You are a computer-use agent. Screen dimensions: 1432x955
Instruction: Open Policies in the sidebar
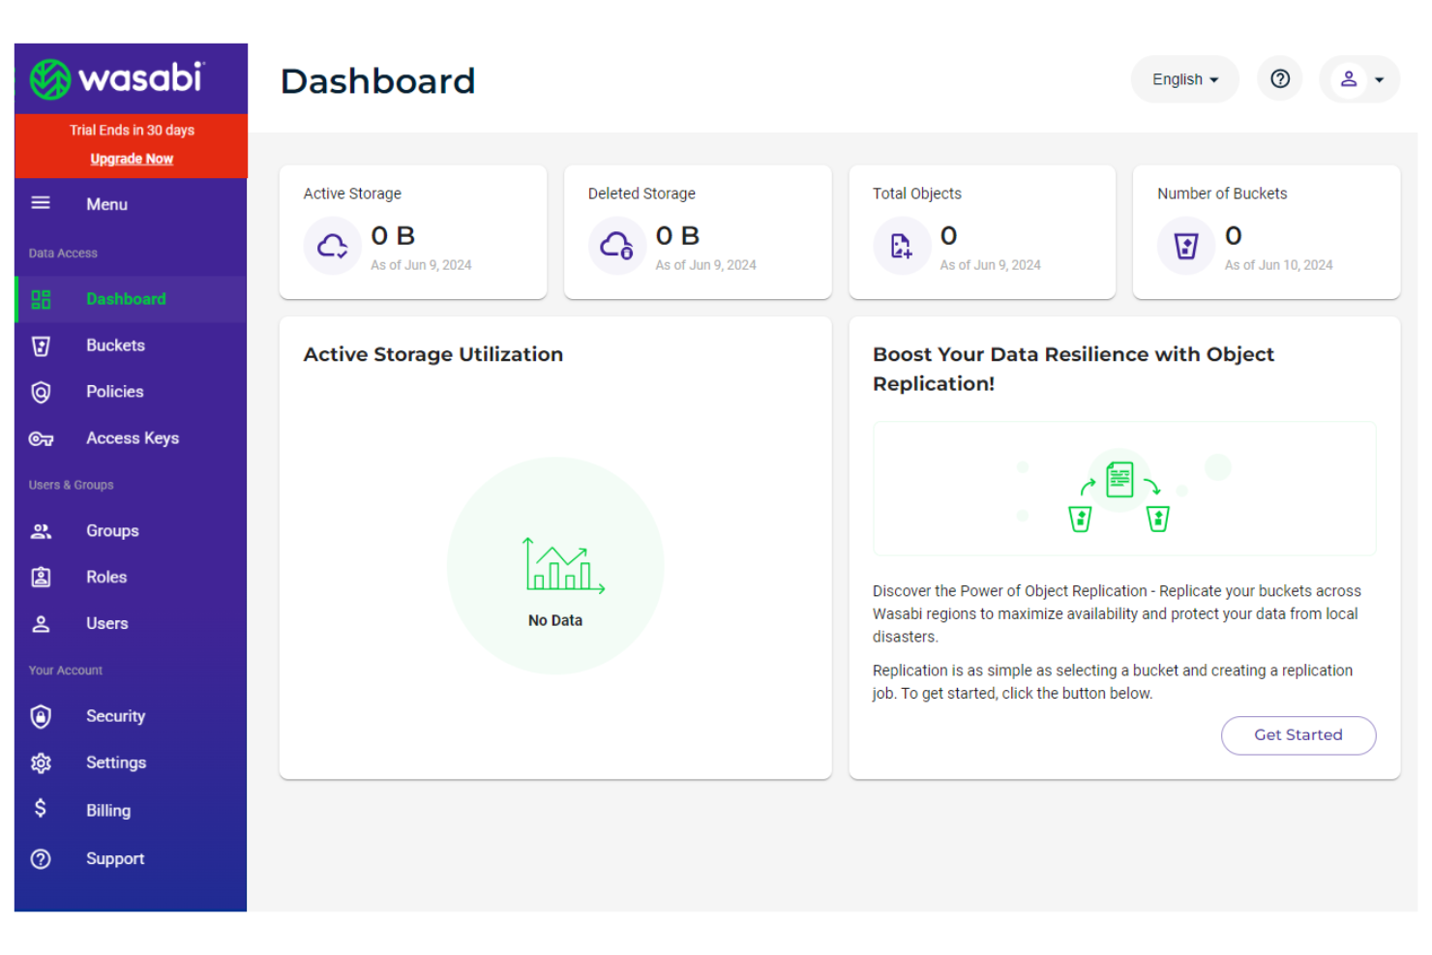click(132, 392)
